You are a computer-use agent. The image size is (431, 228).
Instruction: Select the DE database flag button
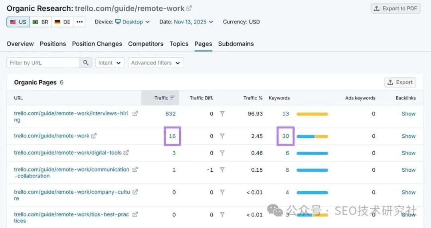pyautogui.click(x=62, y=22)
